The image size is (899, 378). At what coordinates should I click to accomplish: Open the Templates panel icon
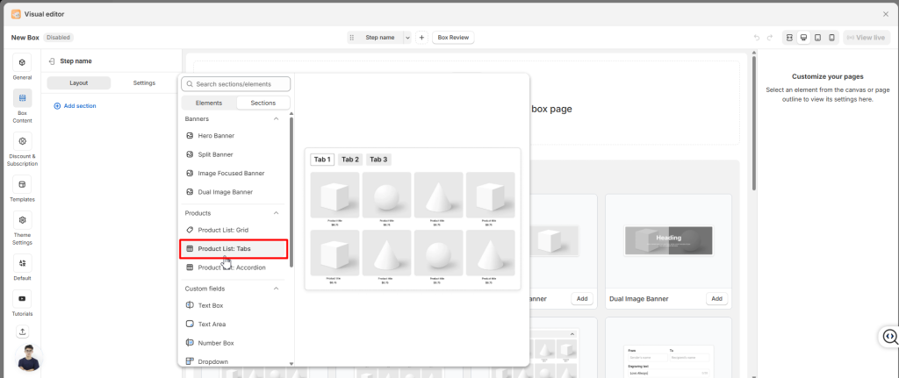[x=22, y=184]
